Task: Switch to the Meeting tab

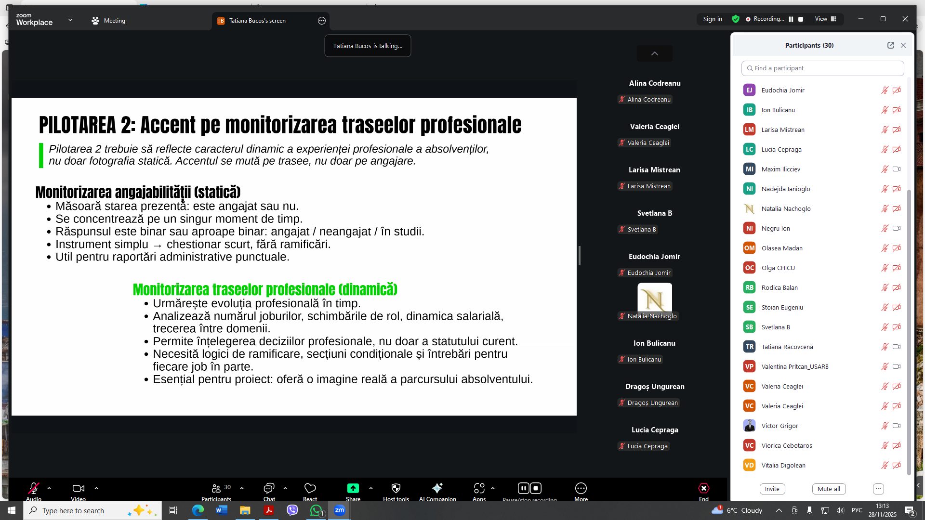Action: (x=108, y=21)
